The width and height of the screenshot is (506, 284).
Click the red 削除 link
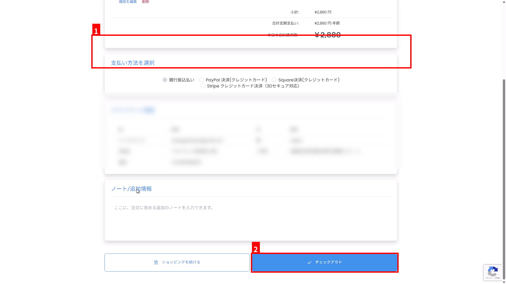(145, 2)
